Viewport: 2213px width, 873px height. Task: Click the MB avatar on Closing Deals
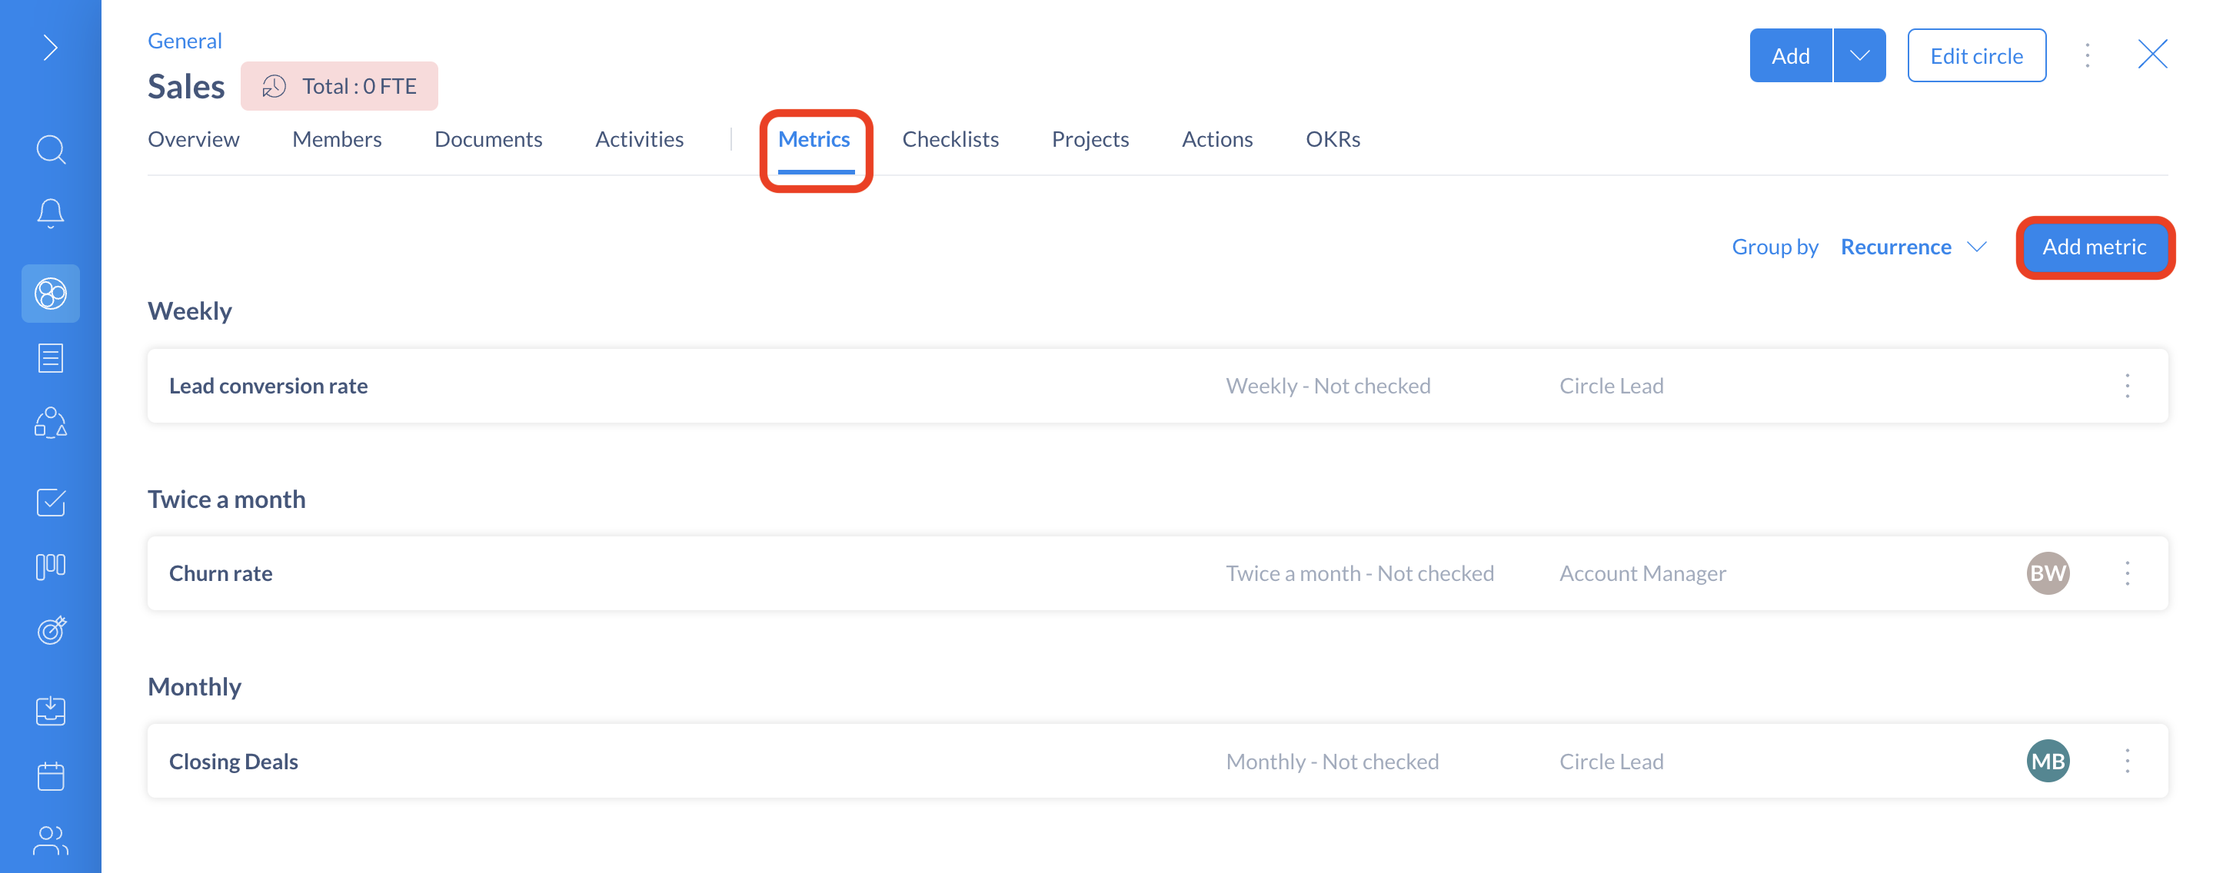(x=2048, y=762)
